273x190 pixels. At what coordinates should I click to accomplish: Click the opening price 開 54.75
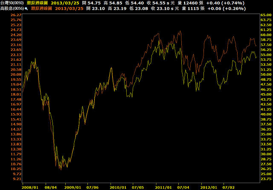(91, 3)
